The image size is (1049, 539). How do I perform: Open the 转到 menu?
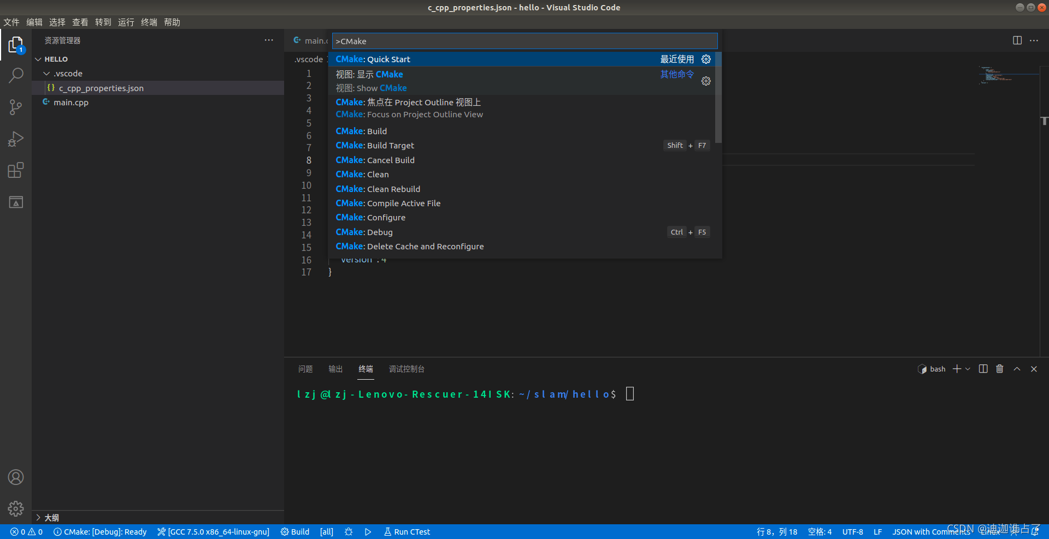pos(103,22)
